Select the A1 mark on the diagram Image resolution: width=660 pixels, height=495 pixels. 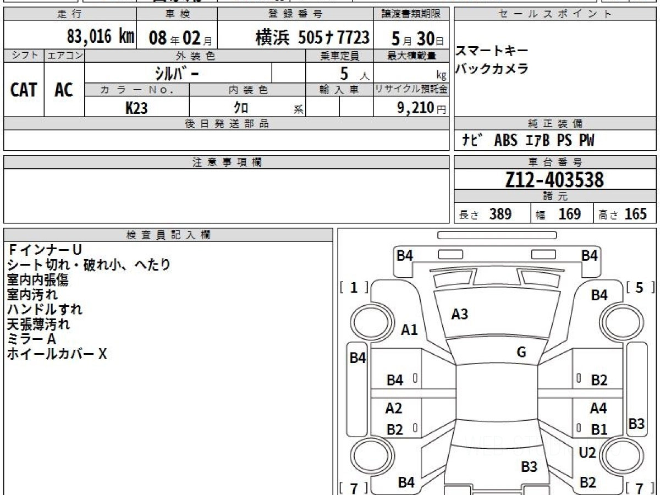[409, 330]
